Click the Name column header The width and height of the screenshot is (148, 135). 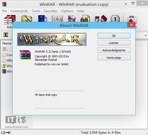pos(7,43)
